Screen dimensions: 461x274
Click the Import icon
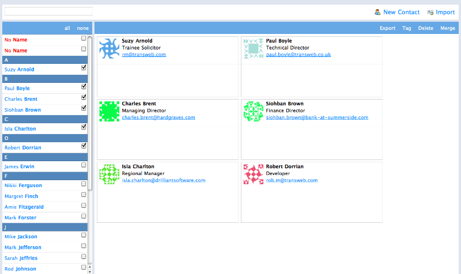pyautogui.click(x=430, y=12)
